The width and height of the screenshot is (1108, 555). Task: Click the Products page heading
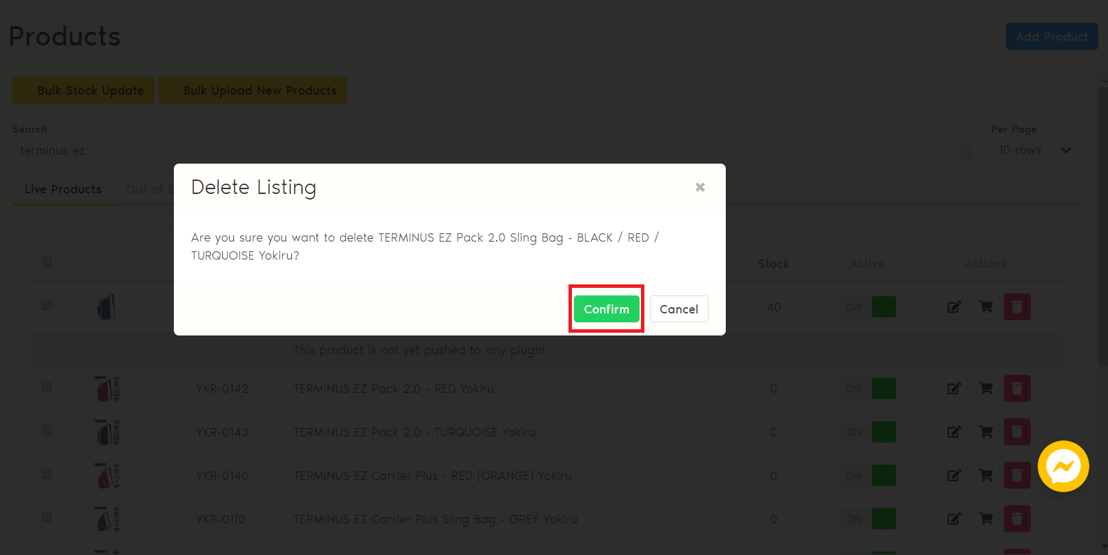tap(65, 36)
